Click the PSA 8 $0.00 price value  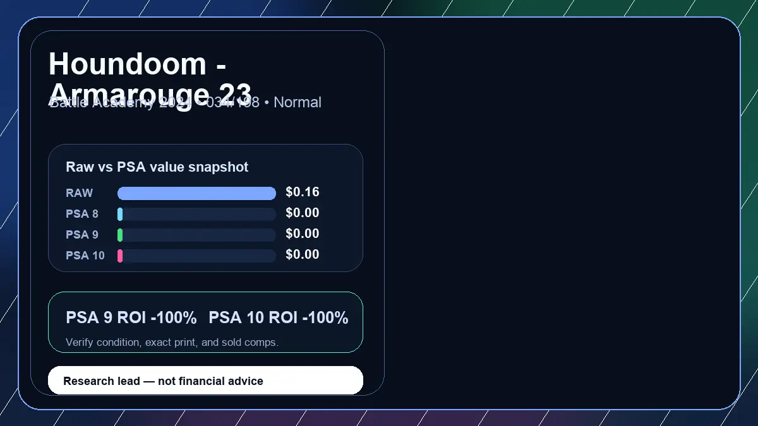tap(303, 213)
